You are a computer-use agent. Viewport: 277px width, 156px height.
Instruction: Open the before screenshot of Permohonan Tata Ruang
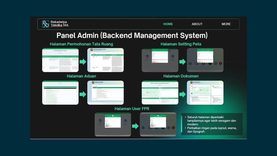tap(60, 60)
